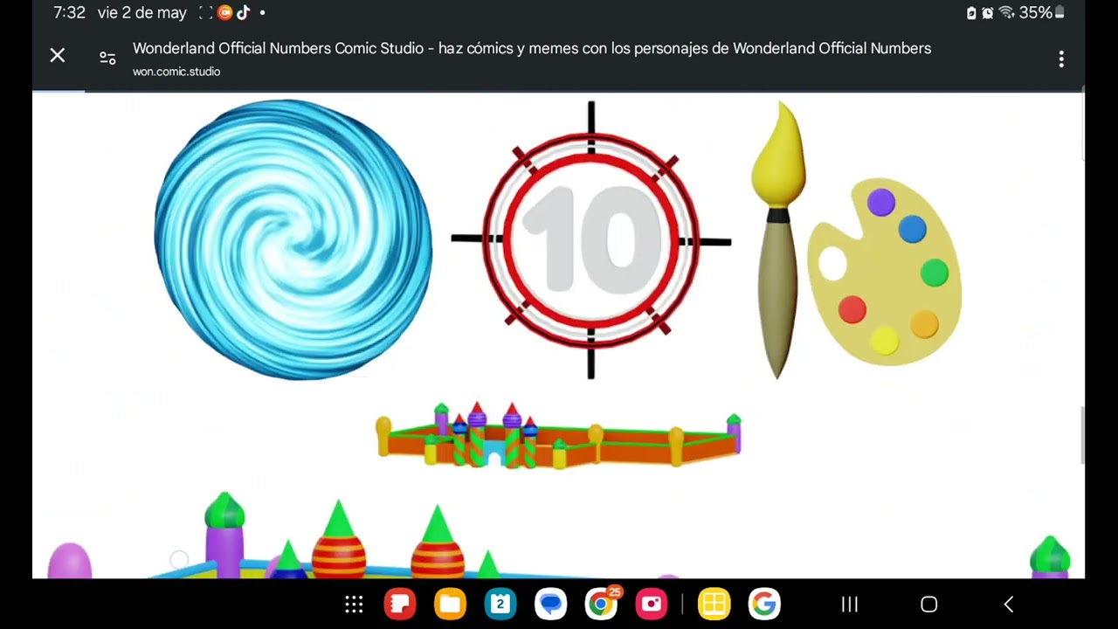
Task: Open the red notes app in taskbar
Action: 400,604
